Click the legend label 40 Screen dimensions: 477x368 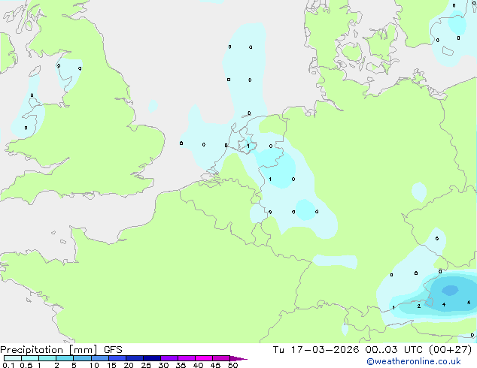coord(198,365)
